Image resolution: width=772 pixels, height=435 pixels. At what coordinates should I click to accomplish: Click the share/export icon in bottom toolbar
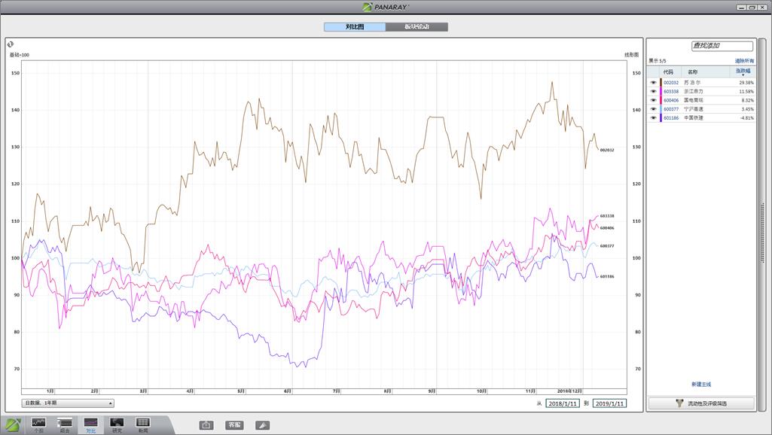[206, 424]
